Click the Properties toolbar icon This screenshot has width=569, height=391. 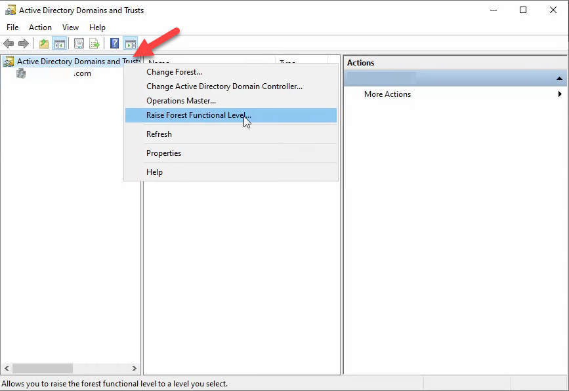pos(79,44)
